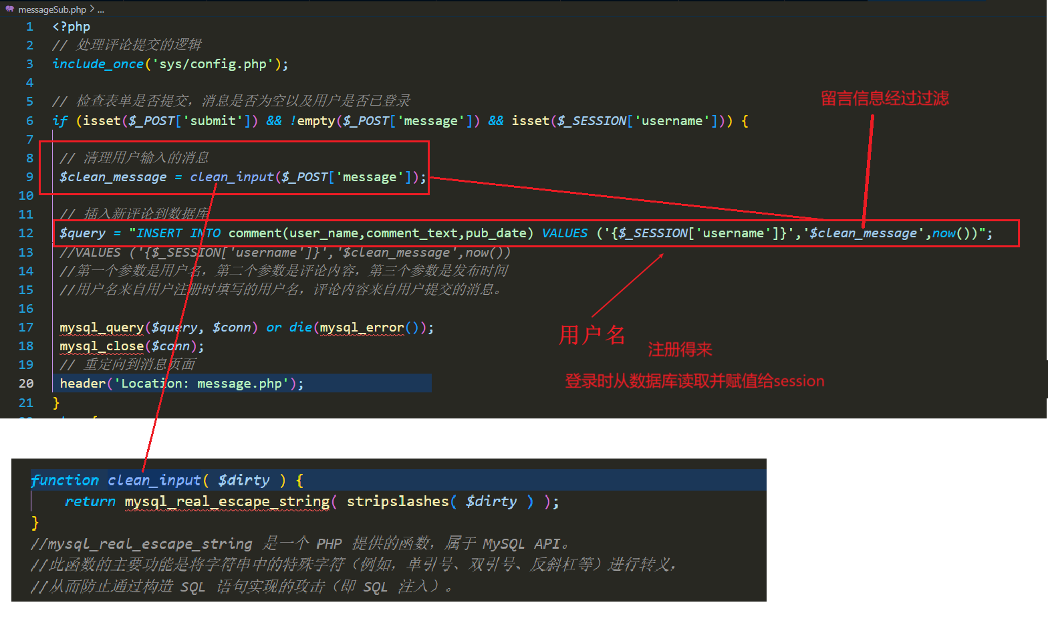Viewport: 1048px width, 635px height.
Task: Click the die keyword on line 17
Action: (x=301, y=328)
